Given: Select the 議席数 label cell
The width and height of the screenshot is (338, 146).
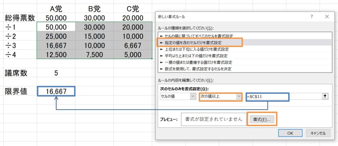Looking at the screenshot, I should coord(20,73).
